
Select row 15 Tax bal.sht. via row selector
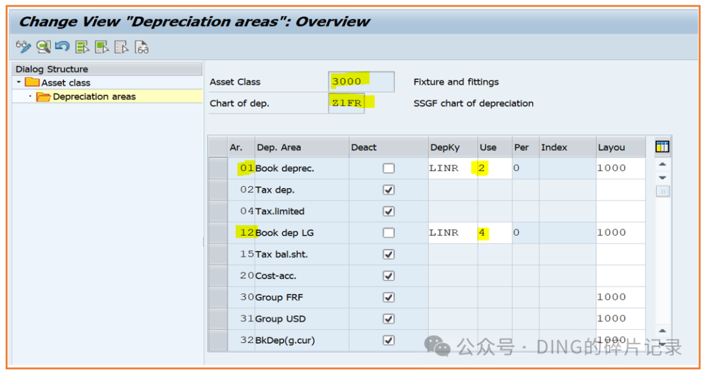tap(218, 254)
